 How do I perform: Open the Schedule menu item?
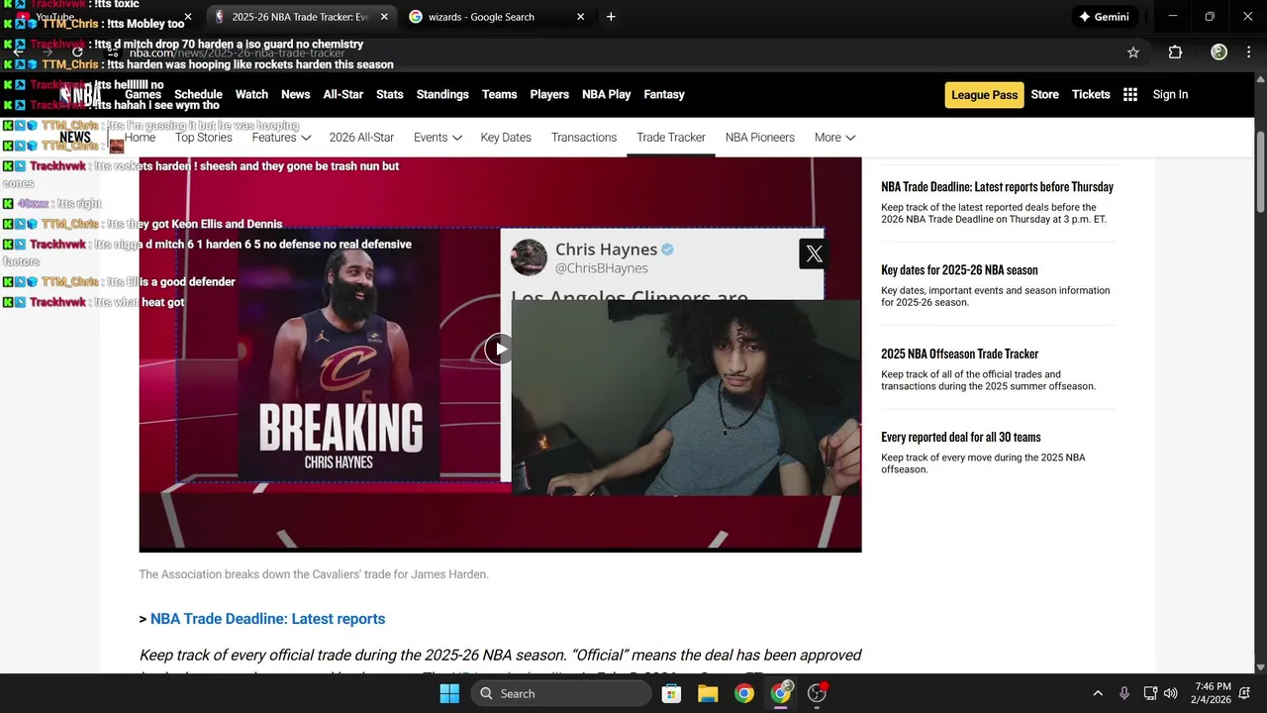click(x=198, y=94)
